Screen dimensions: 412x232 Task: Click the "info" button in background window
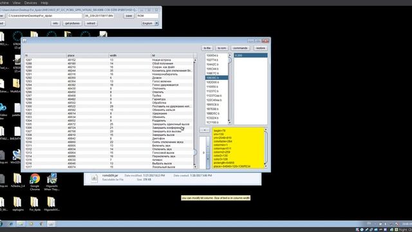55,23
